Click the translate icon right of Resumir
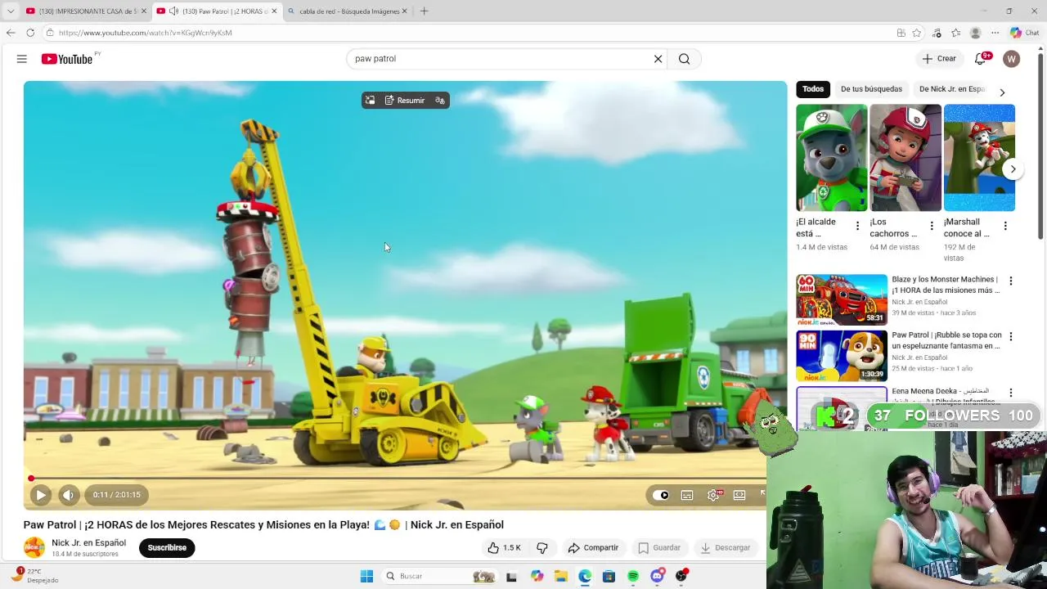 coord(440,101)
